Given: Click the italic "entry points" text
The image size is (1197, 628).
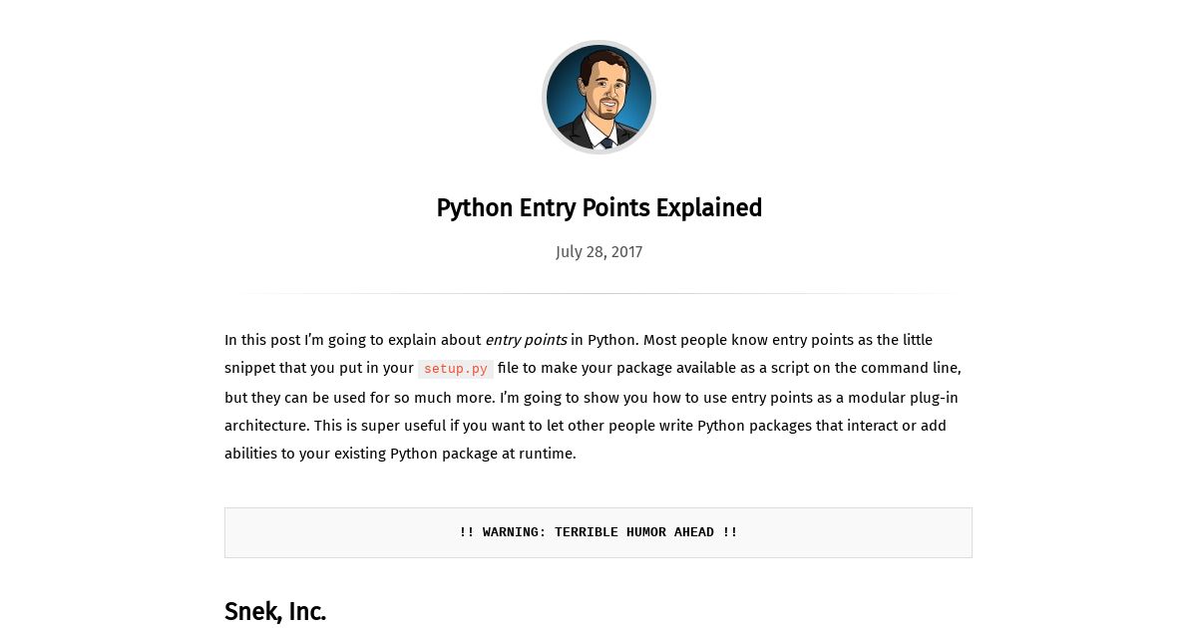Looking at the screenshot, I should pos(526,340).
